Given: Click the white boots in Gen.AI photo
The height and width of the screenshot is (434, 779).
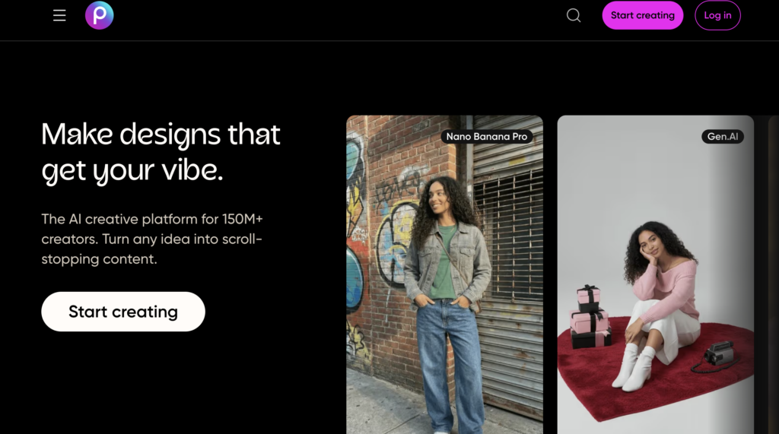Looking at the screenshot, I should tap(635, 369).
